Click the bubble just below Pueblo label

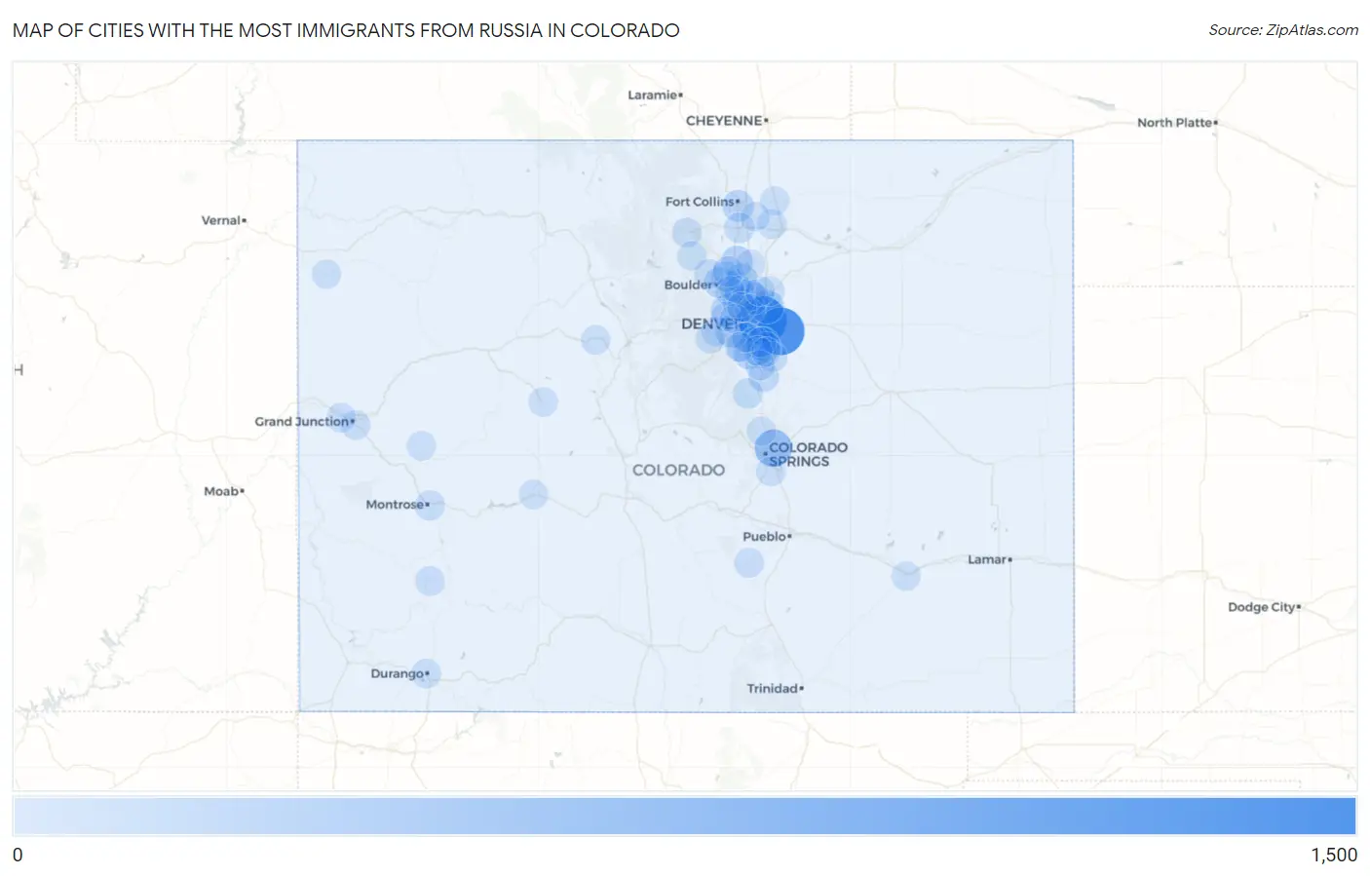tap(748, 562)
